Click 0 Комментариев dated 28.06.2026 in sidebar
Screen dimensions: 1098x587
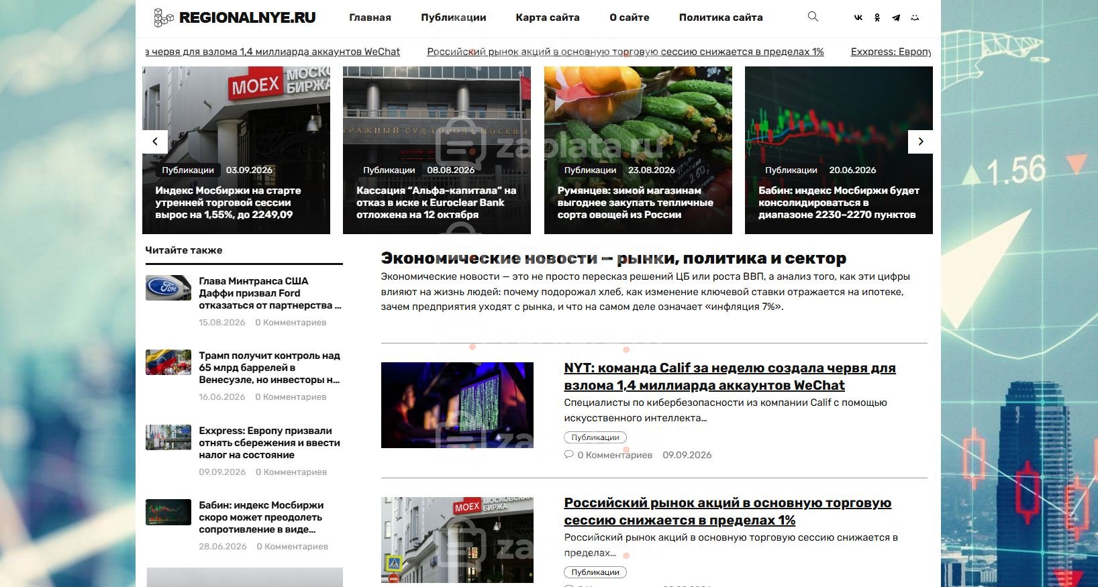[292, 547]
